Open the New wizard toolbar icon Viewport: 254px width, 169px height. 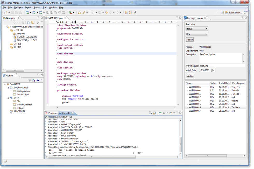5,12
